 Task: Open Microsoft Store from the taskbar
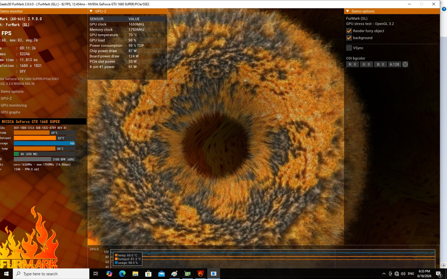(148, 274)
